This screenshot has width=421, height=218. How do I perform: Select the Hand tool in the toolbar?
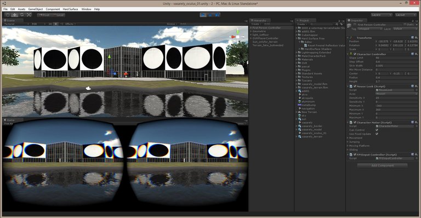click(8, 15)
